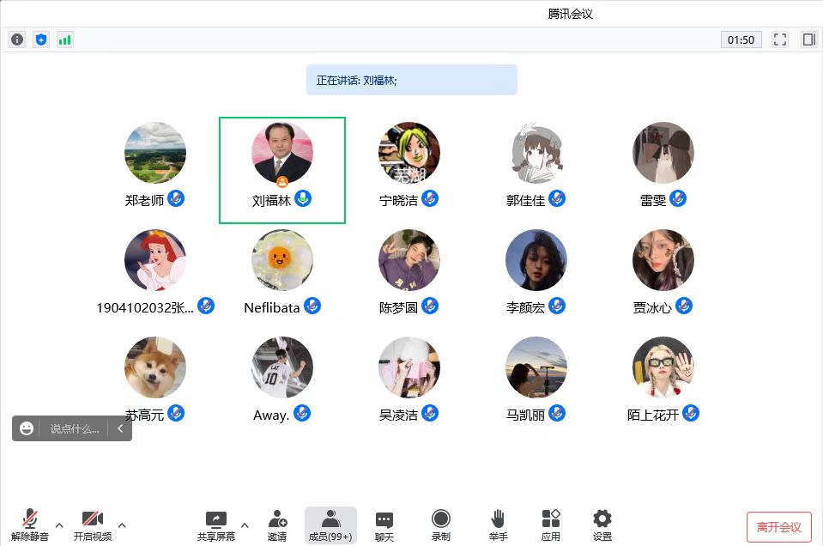Click the red Leave Meeting (离开会议) button
The width and height of the screenshot is (823, 546).
point(778,526)
